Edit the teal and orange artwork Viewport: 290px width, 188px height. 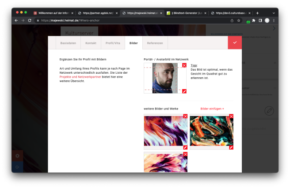(231, 147)
